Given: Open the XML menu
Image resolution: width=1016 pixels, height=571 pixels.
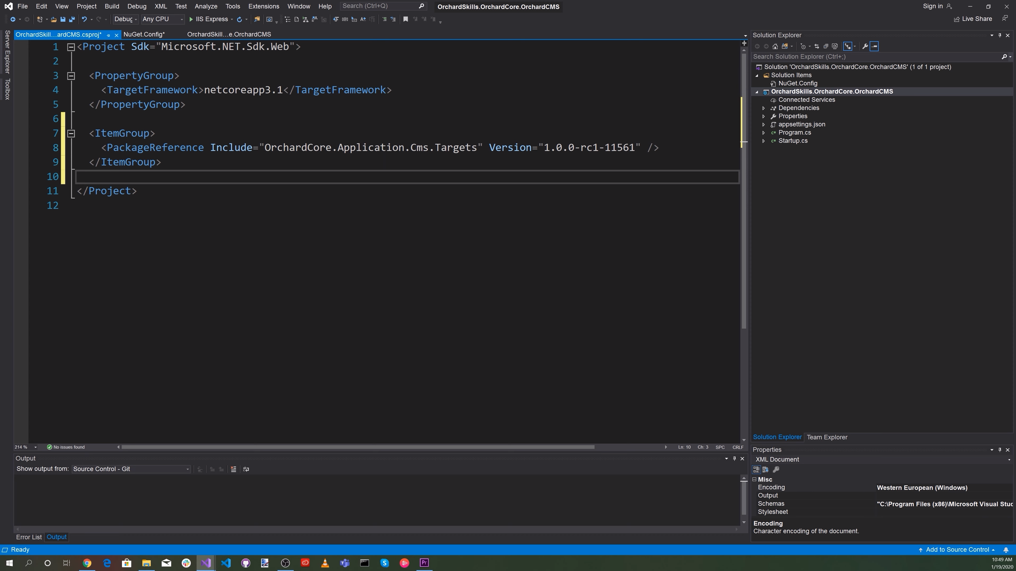Looking at the screenshot, I should (x=161, y=6).
